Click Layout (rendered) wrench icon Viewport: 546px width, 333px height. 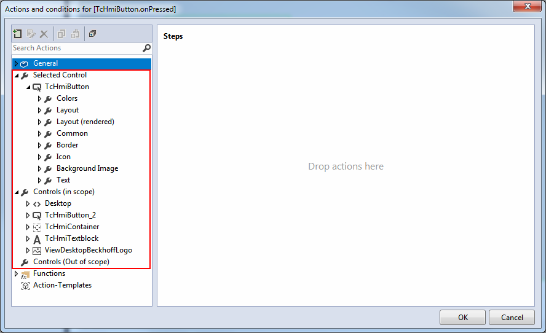pyautogui.click(x=48, y=122)
